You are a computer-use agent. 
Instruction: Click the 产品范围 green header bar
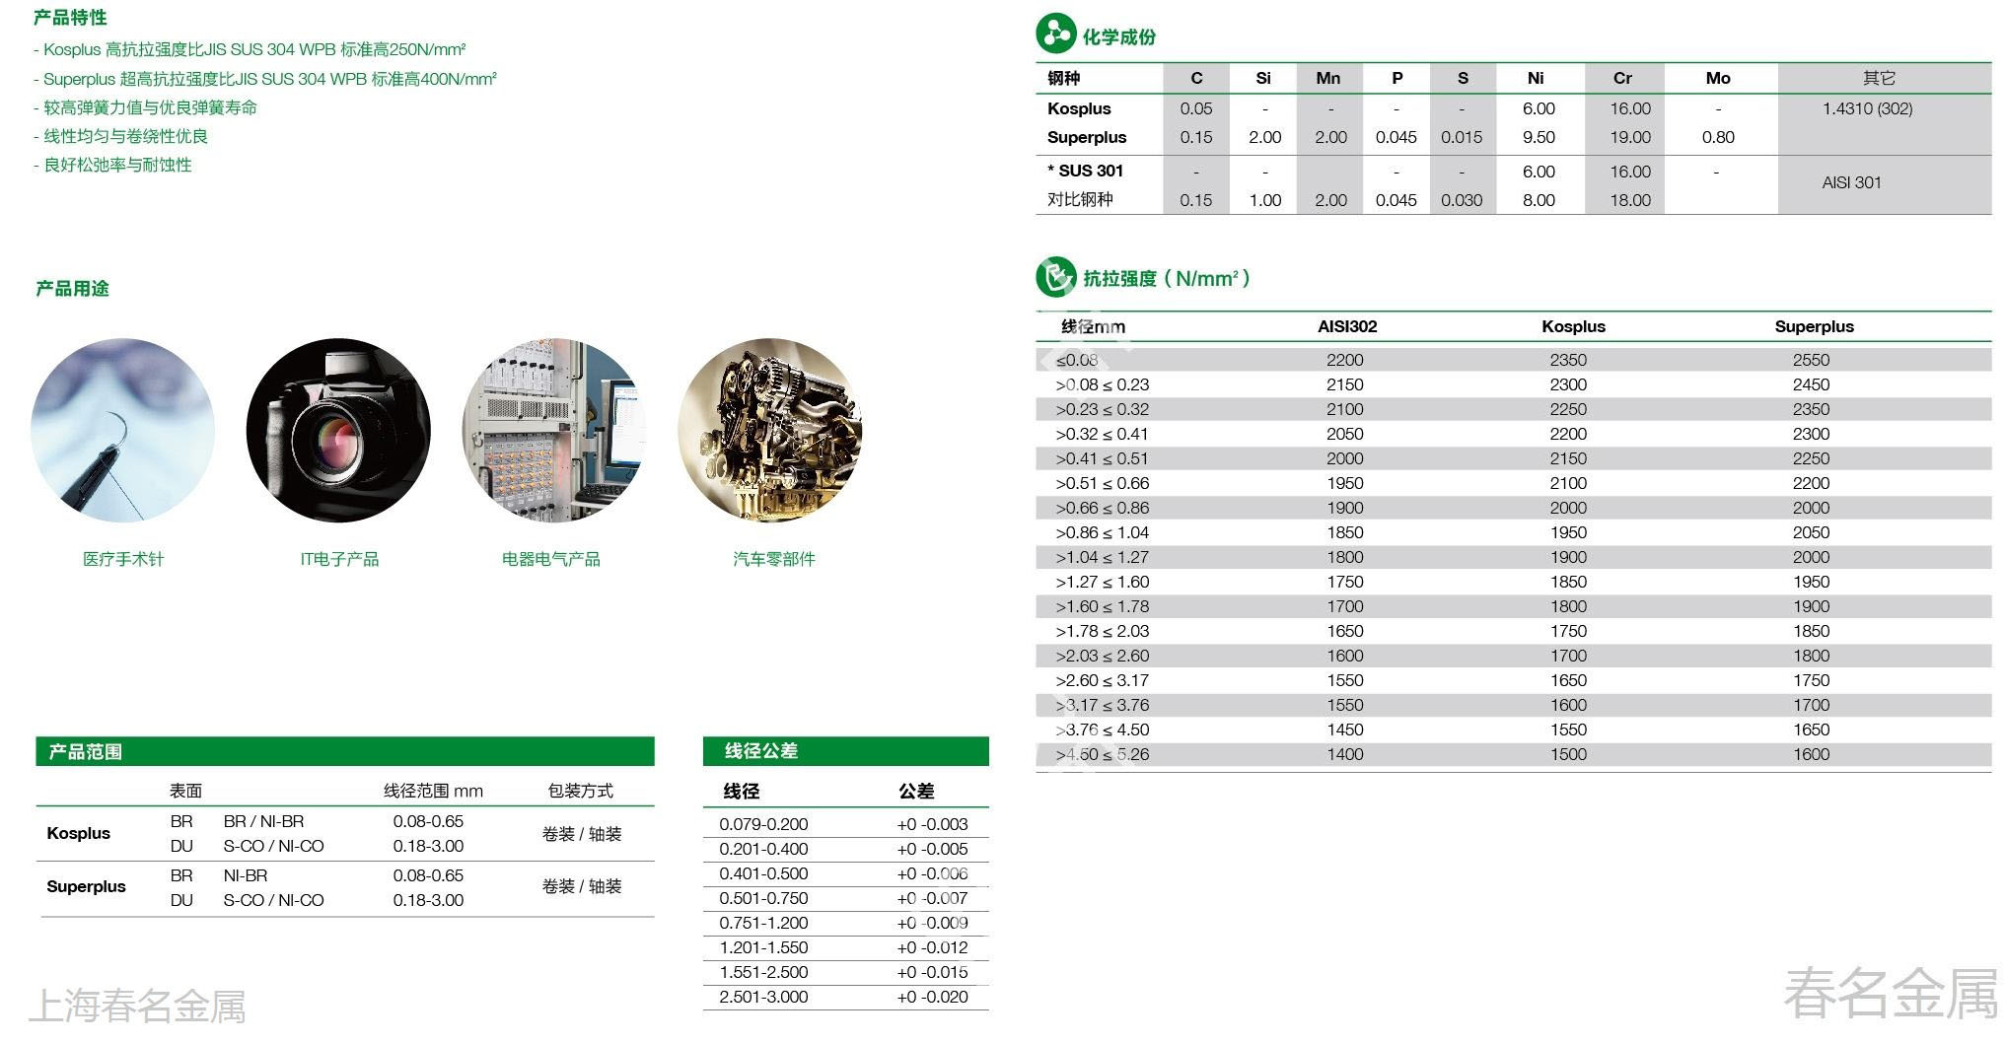(344, 751)
